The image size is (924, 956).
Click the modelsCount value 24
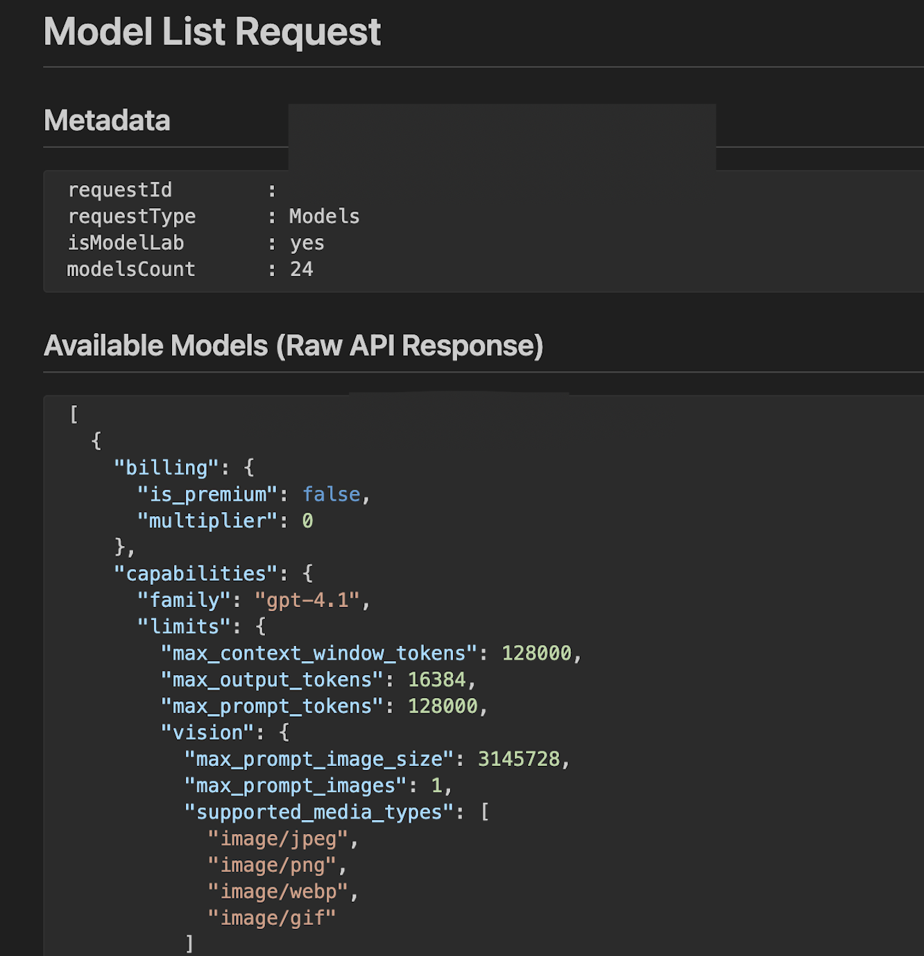point(301,269)
